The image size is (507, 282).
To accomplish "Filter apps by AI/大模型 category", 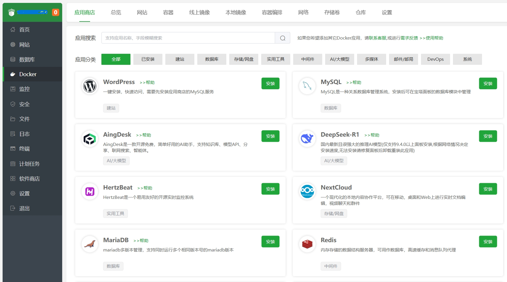I will (340, 59).
